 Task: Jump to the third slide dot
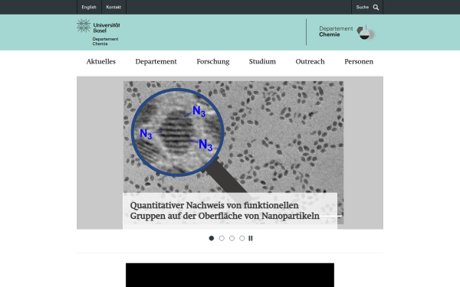(232, 238)
